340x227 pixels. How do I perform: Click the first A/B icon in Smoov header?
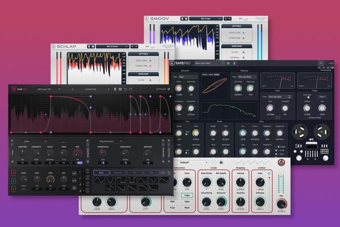coord(182,19)
